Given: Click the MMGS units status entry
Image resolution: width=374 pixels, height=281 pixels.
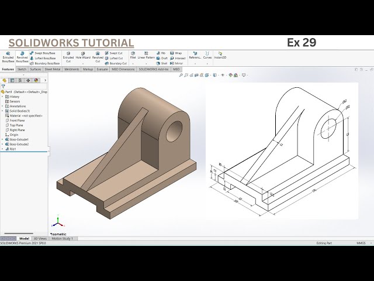Looking at the screenshot, I should coord(361,243).
